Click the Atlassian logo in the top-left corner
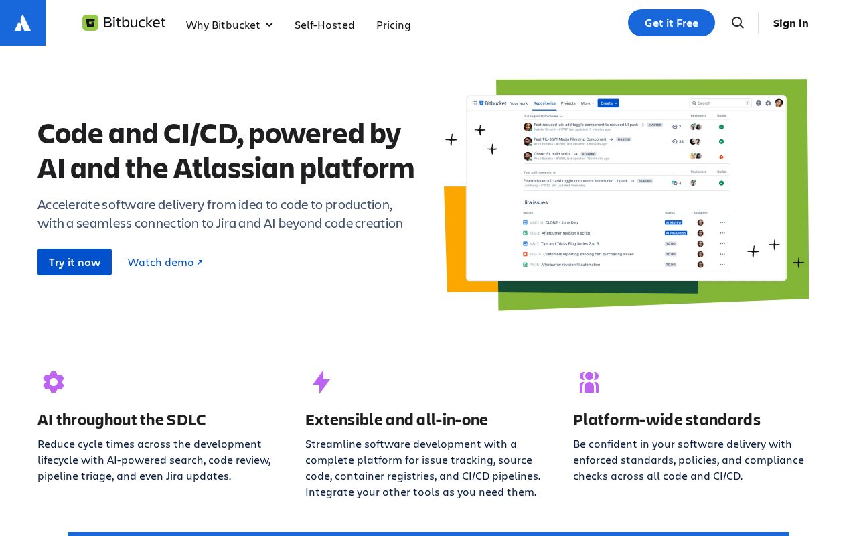This screenshot has height=536, width=857. tap(22, 22)
